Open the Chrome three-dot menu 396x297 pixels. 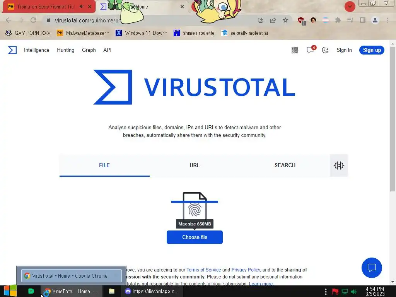387,20
